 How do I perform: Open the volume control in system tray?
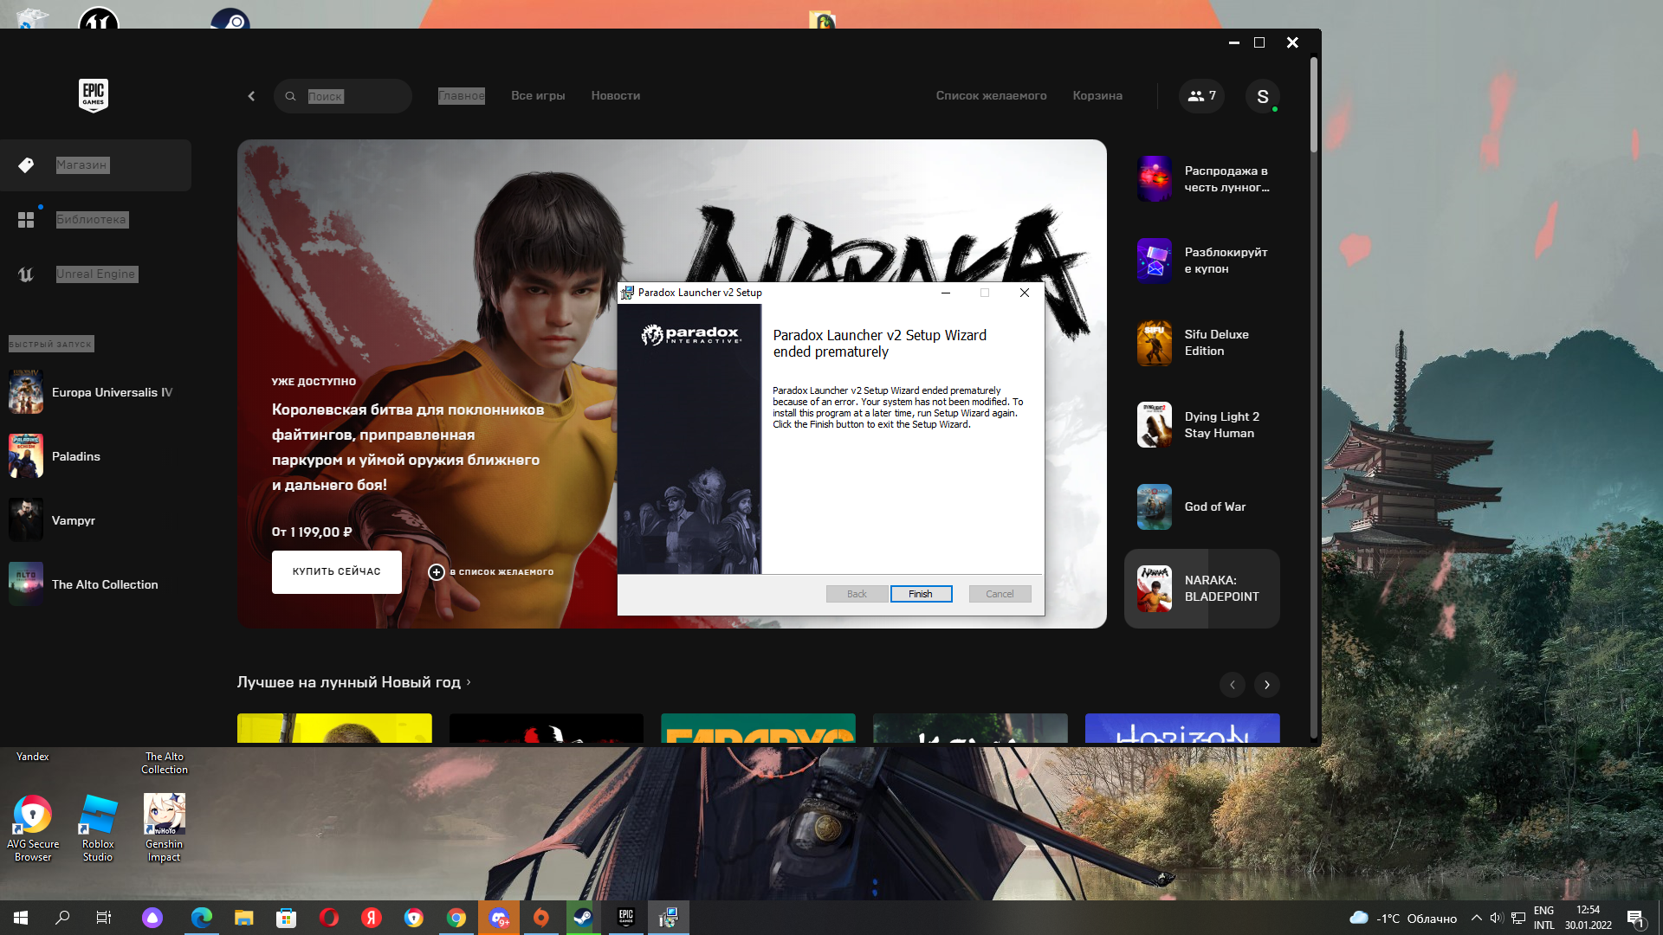coord(1497,918)
